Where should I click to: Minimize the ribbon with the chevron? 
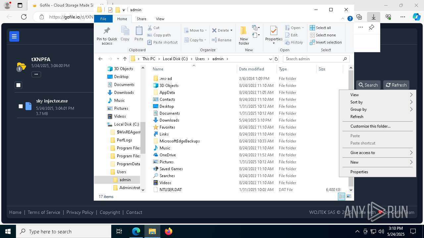click(x=344, y=19)
